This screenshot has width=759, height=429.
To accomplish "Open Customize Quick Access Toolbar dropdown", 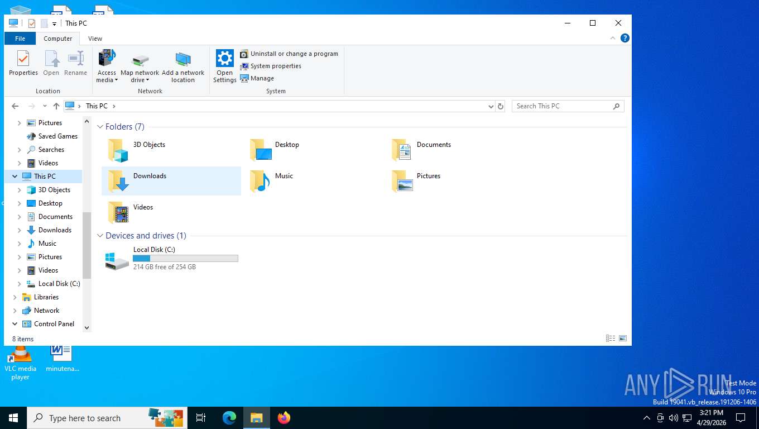I will pos(54,23).
